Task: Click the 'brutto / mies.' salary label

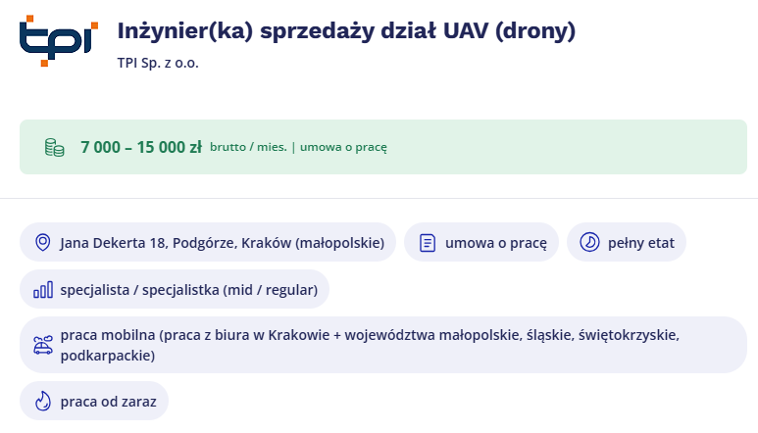Action: (248, 148)
